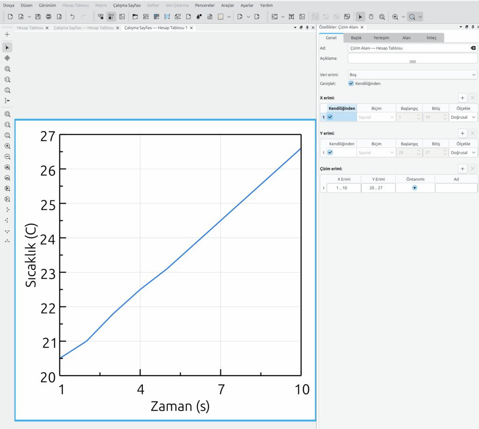
Task: Close the Çalışma Sayfası — Hesap Tablosu 1 tab
Action: pos(191,28)
